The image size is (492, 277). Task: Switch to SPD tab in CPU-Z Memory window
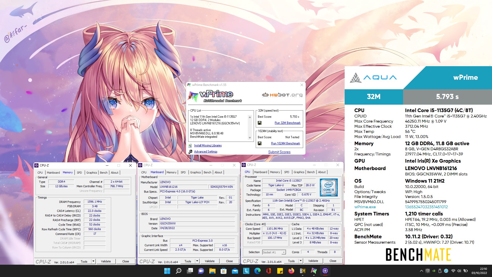click(79, 173)
